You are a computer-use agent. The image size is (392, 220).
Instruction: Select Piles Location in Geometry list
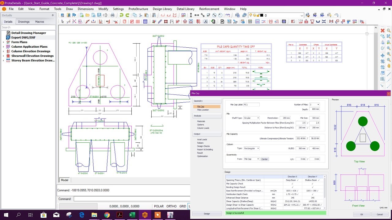pos(203,110)
